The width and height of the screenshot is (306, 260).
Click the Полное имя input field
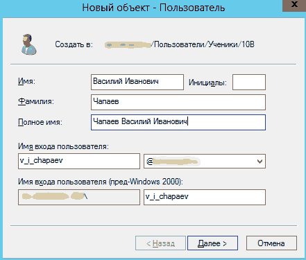pyautogui.click(x=178, y=122)
